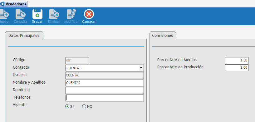Click into the Domicilio text field
This screenshot has width=255, height=122.
tap(105, 90)
